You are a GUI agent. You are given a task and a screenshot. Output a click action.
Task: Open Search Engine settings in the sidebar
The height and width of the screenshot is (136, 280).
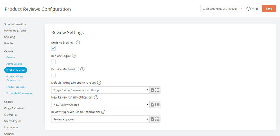pyautogui.click(x=13, y=121)
